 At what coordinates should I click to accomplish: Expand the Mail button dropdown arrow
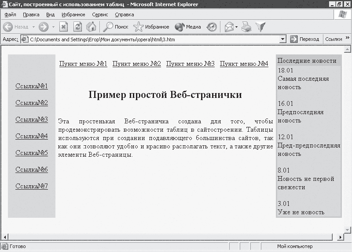point(236,27)
